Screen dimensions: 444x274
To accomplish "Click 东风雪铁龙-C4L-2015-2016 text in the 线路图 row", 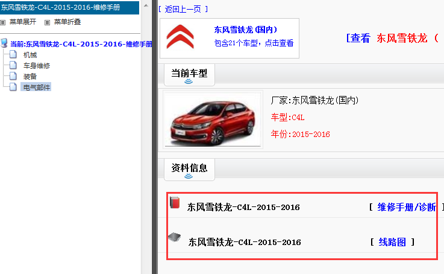I will tap(245, 242).
